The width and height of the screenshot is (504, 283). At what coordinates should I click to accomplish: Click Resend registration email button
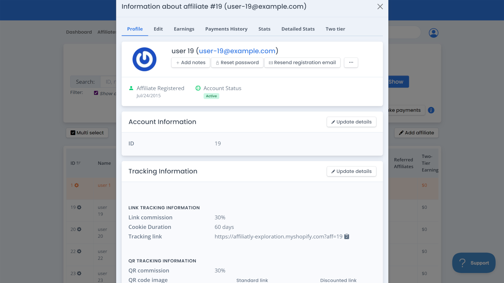click(x=302, y=63)
